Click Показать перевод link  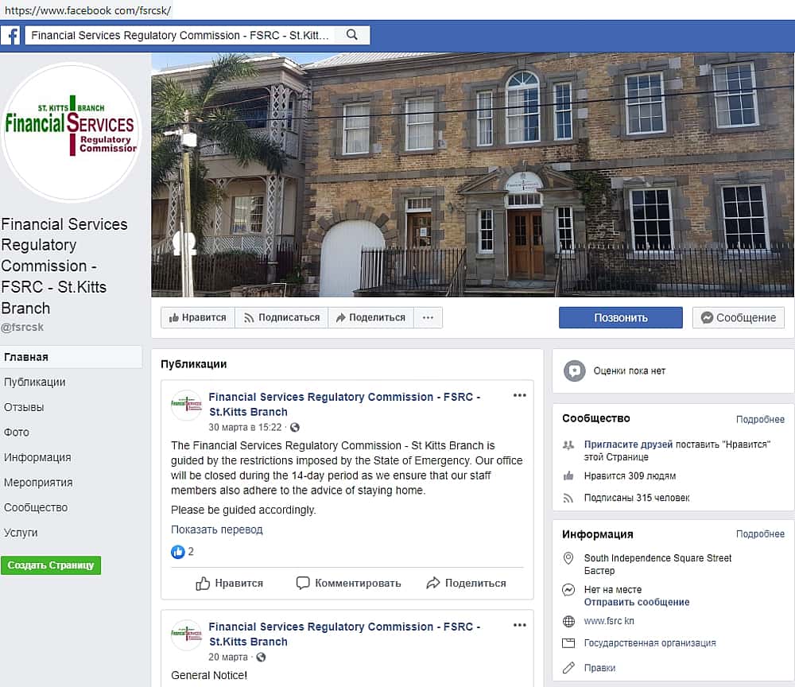pos(216,530)
